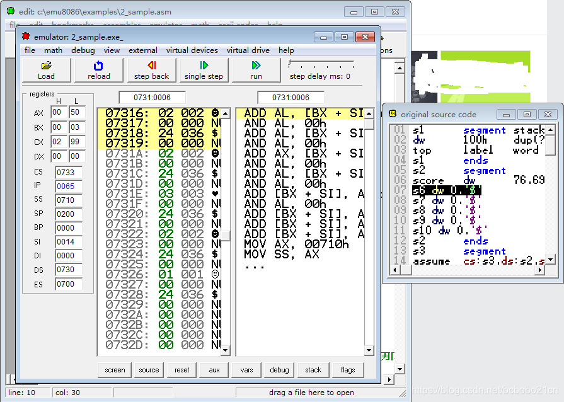Viewport: 564px width, 402px height.
Task: Click the step delay ms slider
Action: pos(321,64)
